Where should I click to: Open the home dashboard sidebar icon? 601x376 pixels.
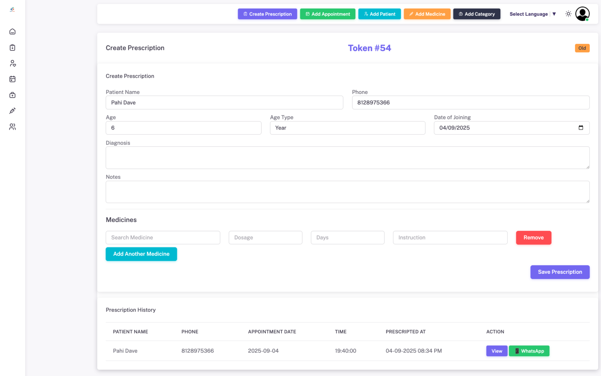pos(12,31)
